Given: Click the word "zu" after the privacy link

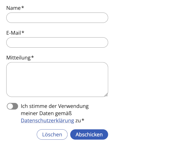Looking at the screenshot, I should (x=78, y=121).
